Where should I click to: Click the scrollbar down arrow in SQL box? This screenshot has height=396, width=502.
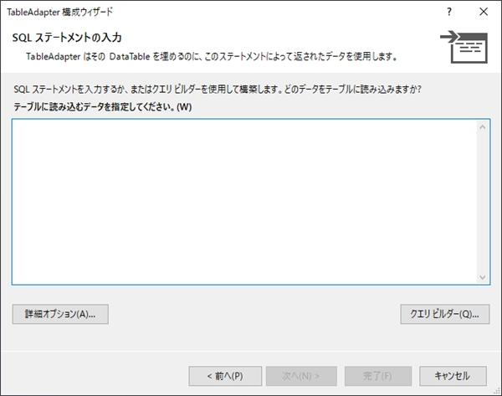click(483, 277)
